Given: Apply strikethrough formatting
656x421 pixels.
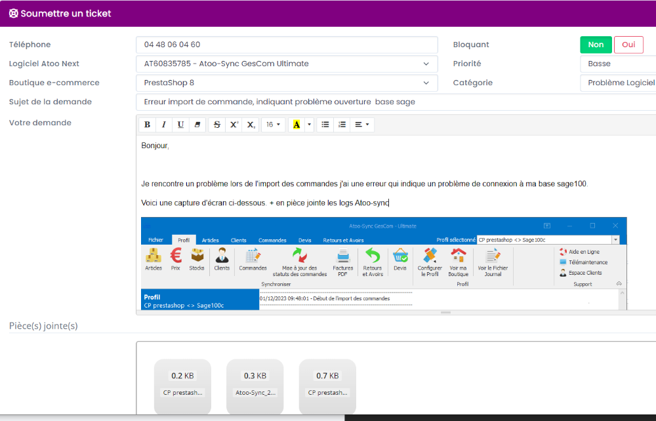Looking at the screenshot, I should point(217,125).
